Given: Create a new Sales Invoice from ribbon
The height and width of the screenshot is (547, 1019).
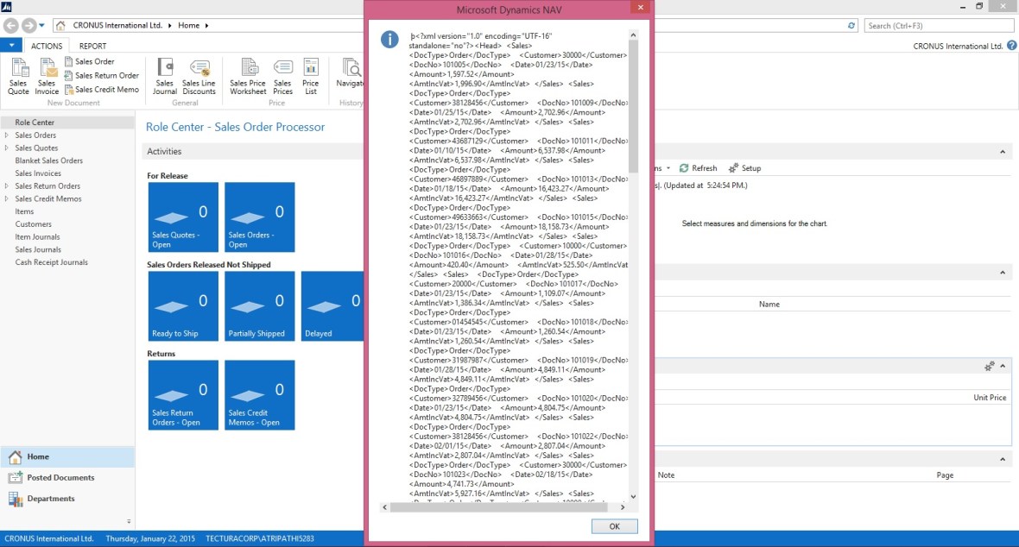Looking at the screenshot, I should (x=47, y=76).
